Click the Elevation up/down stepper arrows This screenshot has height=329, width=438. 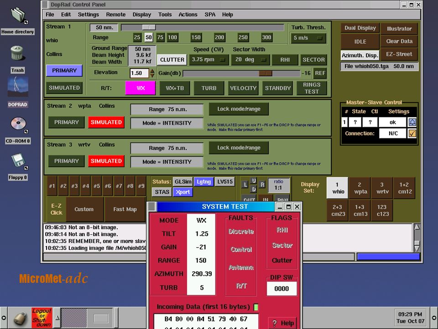coord(152,73)
